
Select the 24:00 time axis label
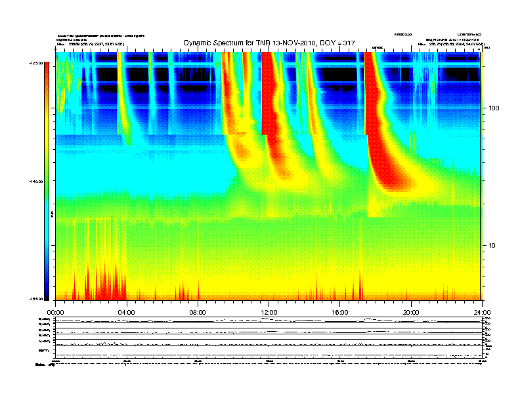click(482, 313)
